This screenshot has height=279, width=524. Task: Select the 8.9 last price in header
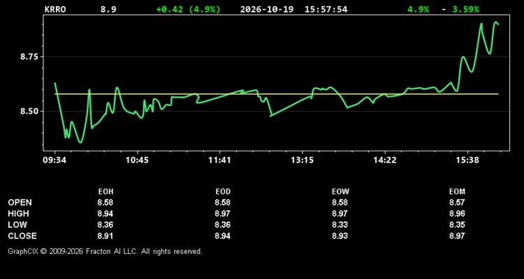(108, 9)
